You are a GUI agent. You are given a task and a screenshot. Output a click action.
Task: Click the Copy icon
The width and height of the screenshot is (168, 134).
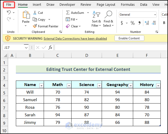(35, 20)
